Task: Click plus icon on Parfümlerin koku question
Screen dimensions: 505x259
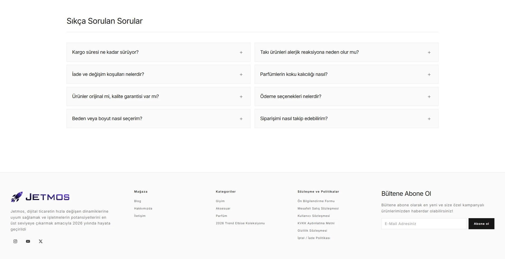Action: click(429, 75)
